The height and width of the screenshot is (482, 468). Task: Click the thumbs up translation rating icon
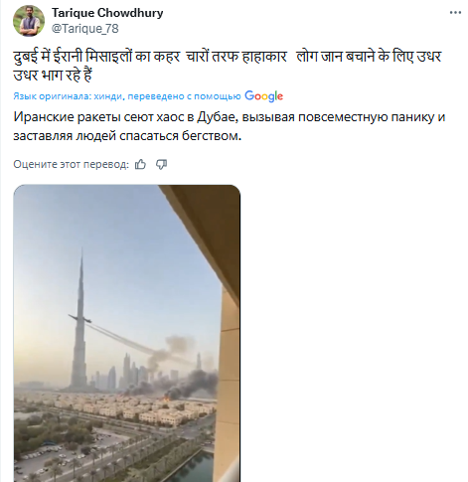pos(140,164)
